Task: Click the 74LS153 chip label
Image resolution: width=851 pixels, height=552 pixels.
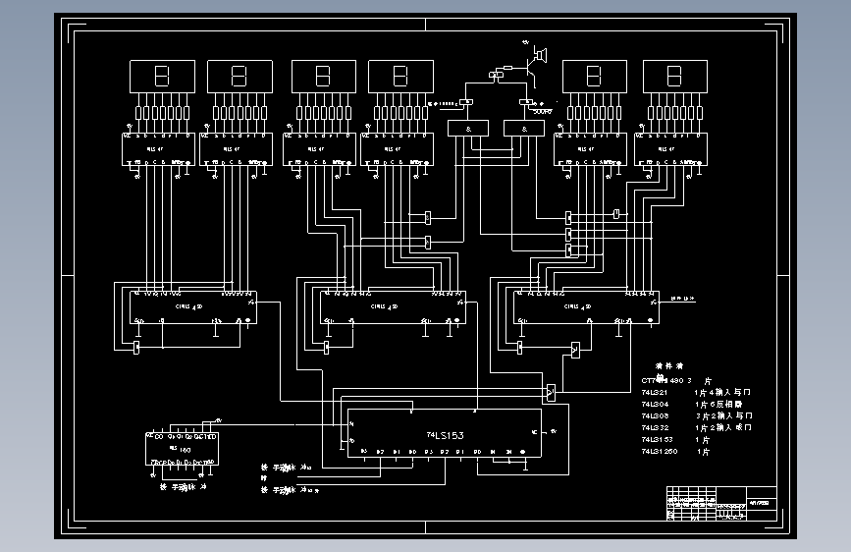Action: pos(445,435)
